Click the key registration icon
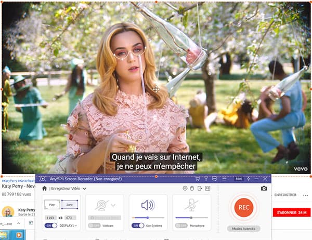The height and width of the screenshot is (240, 312). pos(206,178)
